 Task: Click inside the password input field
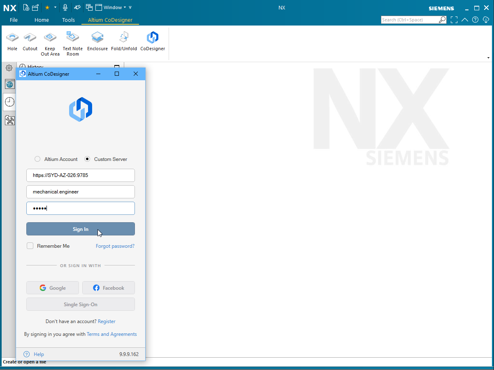(x=81, y=208)
